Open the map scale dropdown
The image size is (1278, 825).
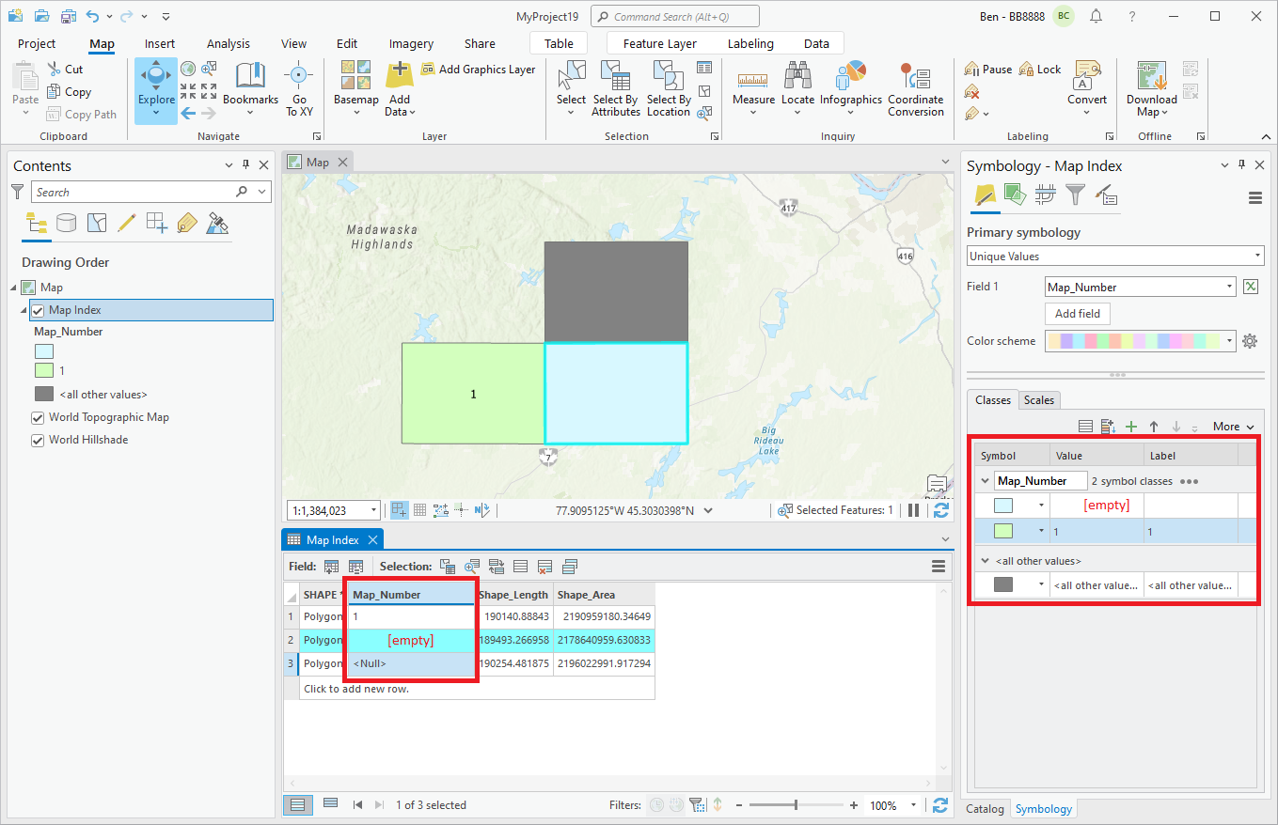[x=373, y=510]
